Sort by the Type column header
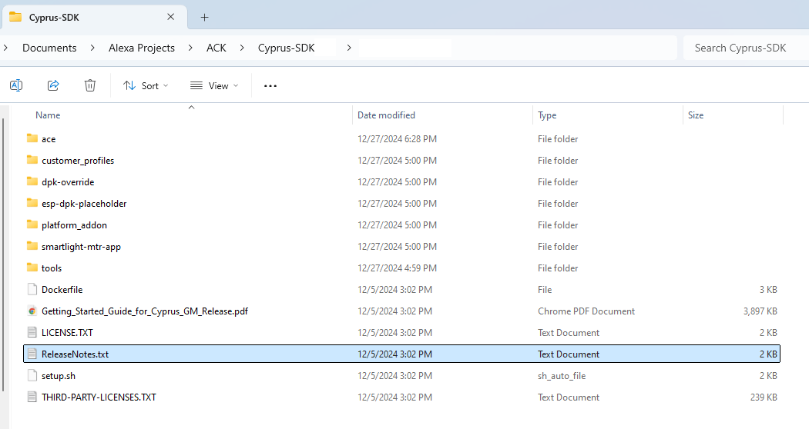The image size is (809, 429). (547, 115)
